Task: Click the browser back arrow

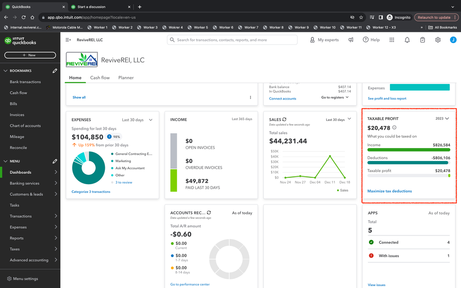Action: click(6, 18)
